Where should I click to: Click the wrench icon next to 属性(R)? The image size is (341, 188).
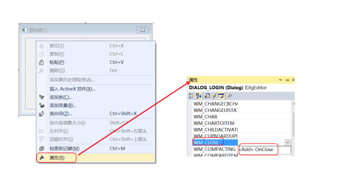[42, 158]
